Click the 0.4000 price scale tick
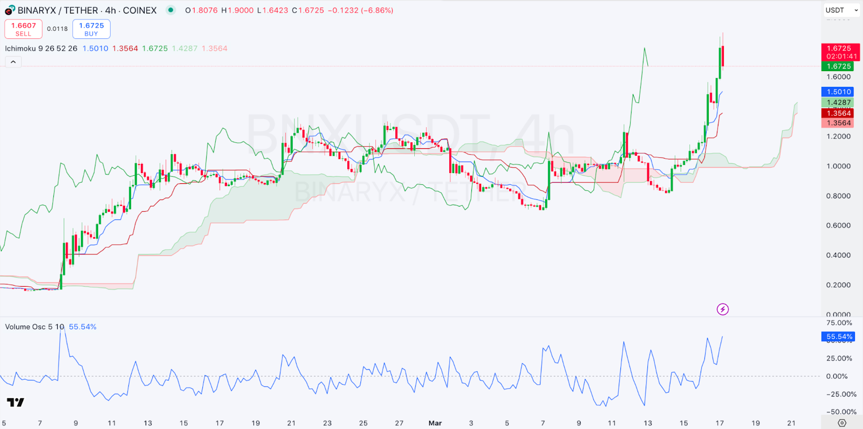 [838, 255]
